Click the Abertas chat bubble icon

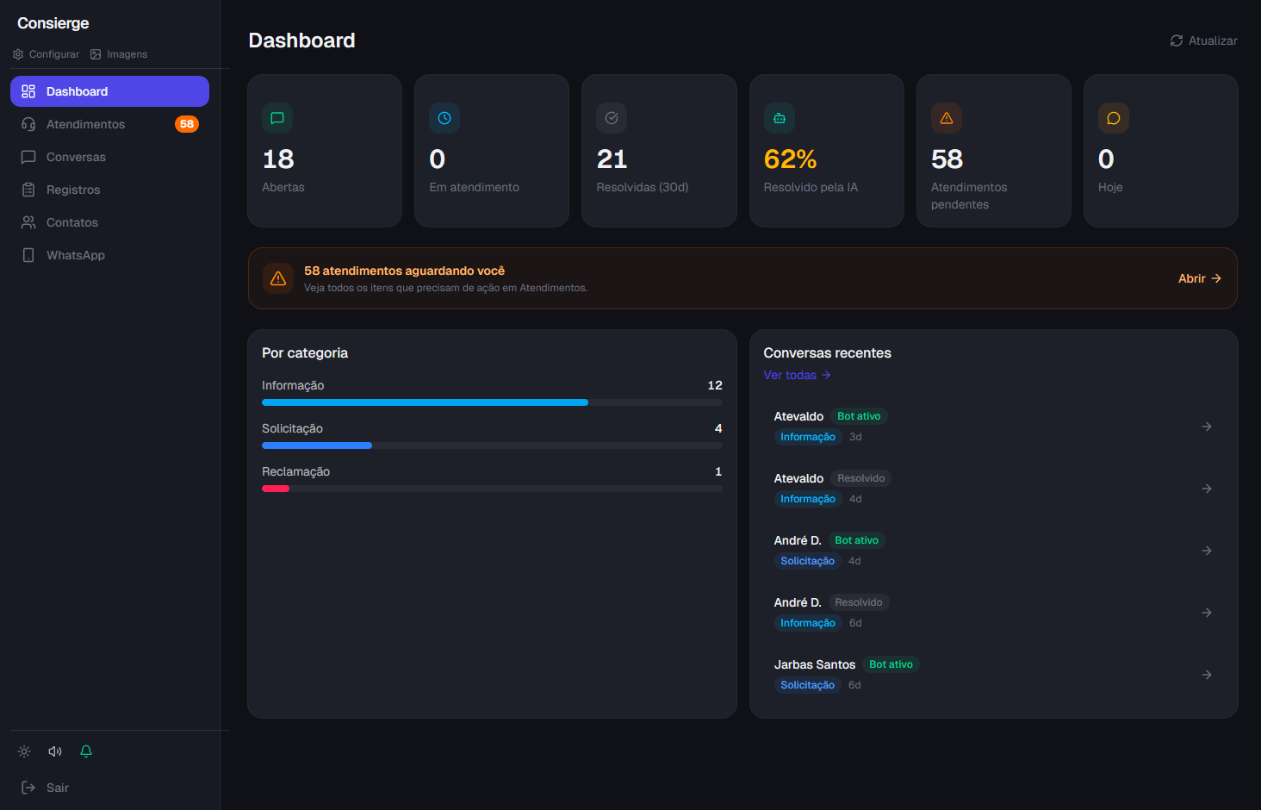[277, 118]
